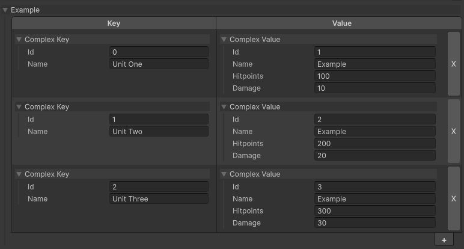
Task: Collapse the Example dictionary foldout
Action: click(5, 10)
